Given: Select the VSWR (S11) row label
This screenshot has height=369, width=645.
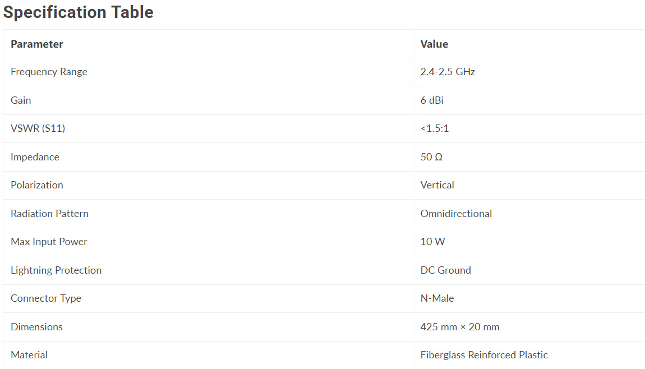Looking at the screenshot, I should 38,128.
